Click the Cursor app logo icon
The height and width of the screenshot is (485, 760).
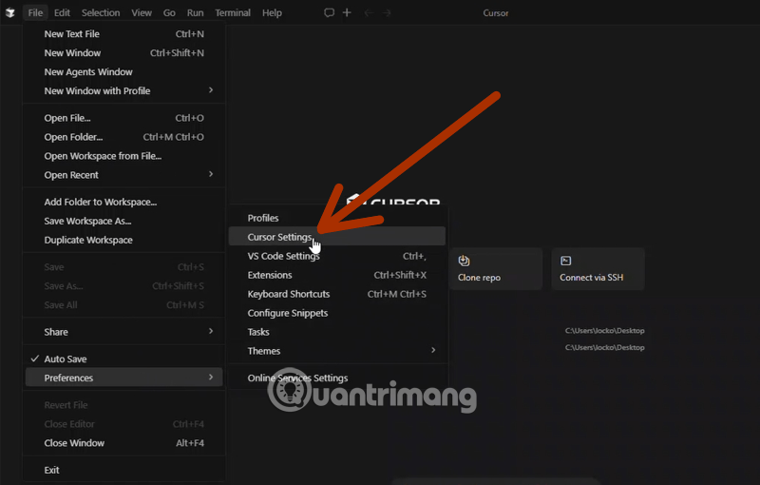(x=9, y=13)
